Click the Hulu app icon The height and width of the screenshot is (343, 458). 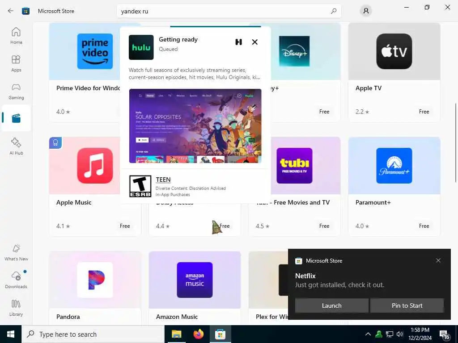[141, 47]
